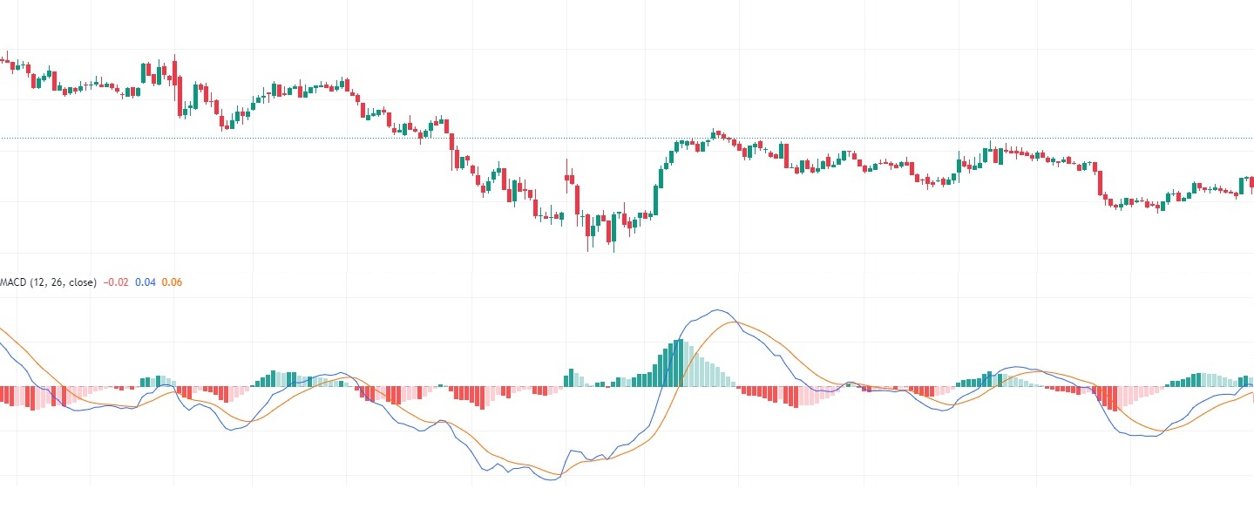Click the MACD (12, 26, close) indicator label
This screenshot has height=509, width=1254.
click(x=48, y=282)
